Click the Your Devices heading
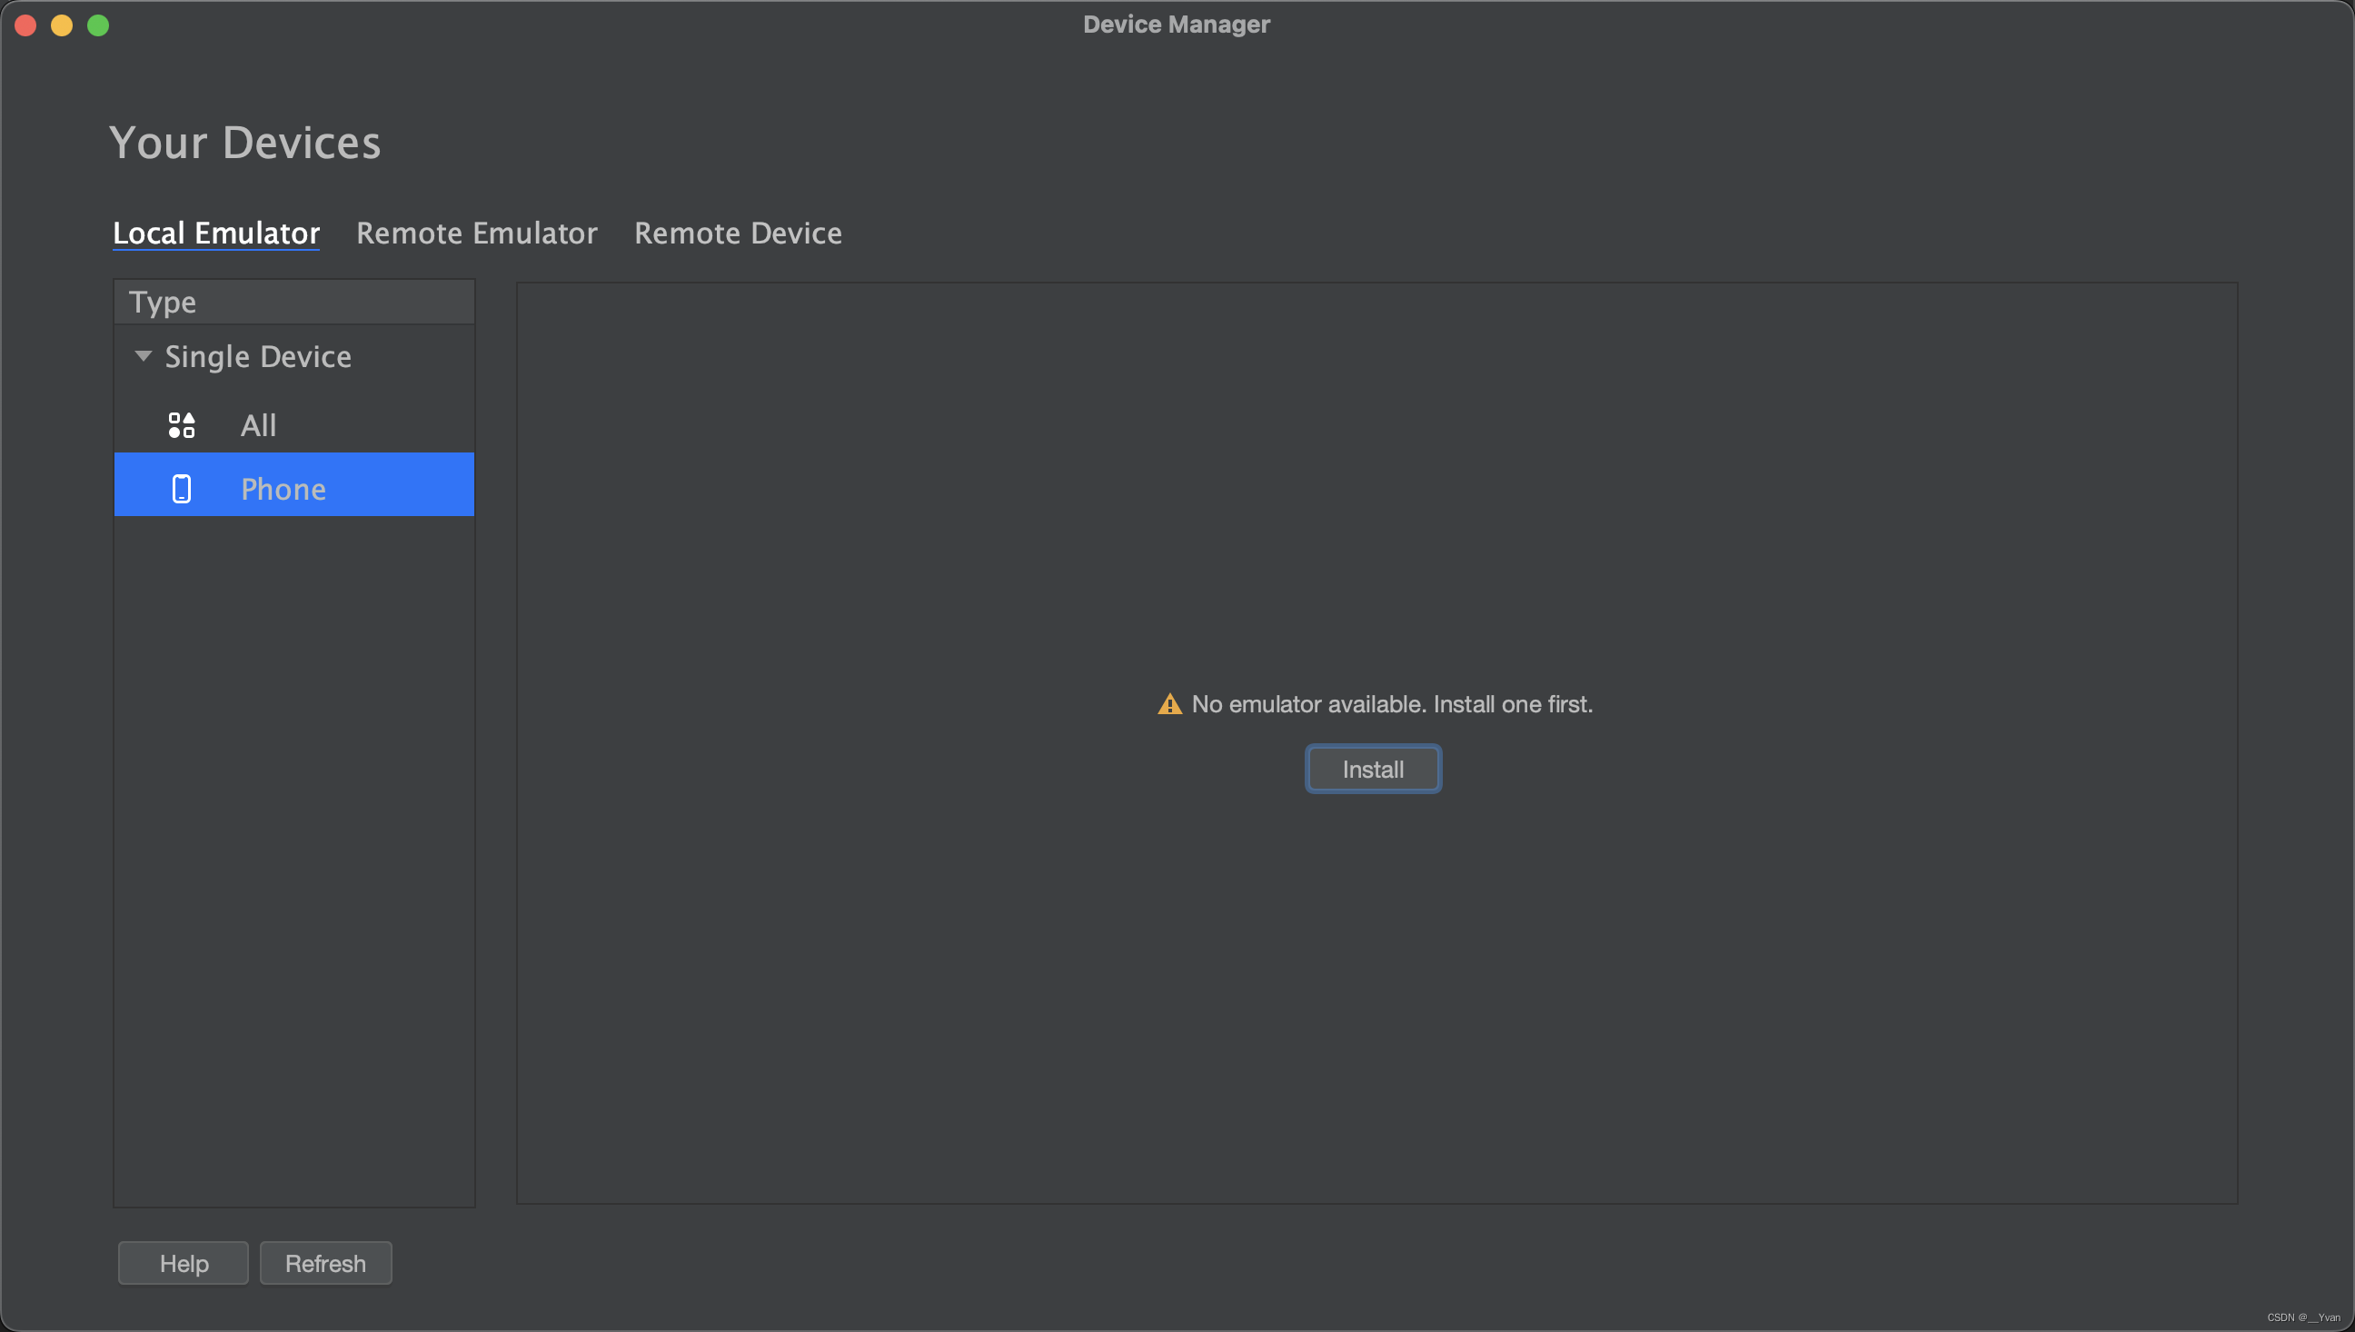 tap(245, 143)
